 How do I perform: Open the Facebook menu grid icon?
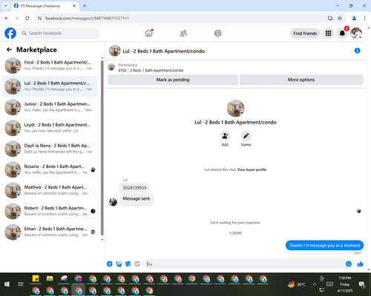pos(328,33)
